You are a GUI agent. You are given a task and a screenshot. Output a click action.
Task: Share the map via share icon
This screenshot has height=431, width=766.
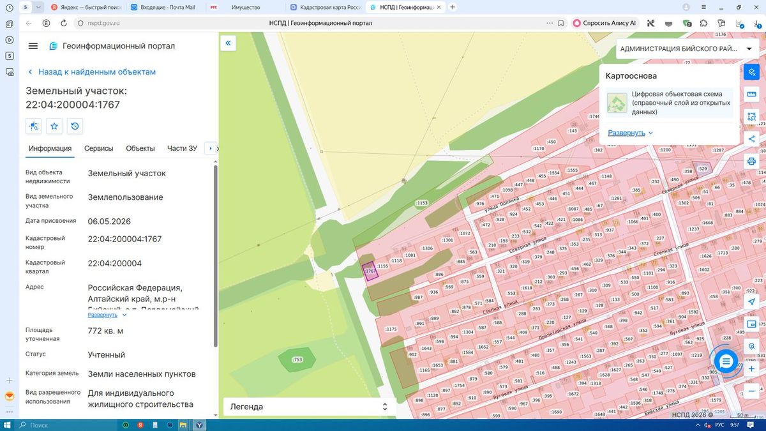click(x=751, y=139)
